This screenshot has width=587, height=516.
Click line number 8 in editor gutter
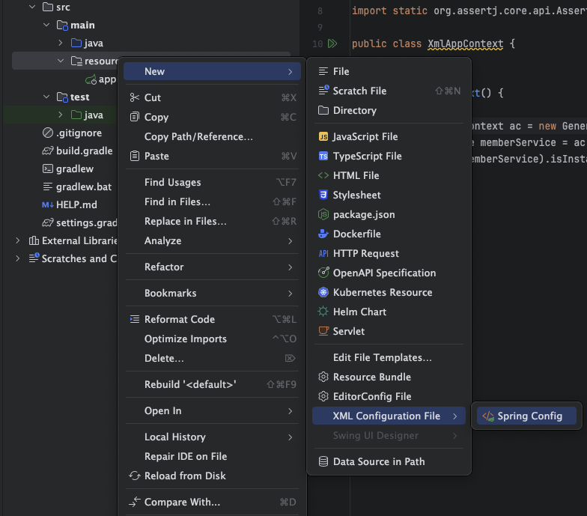320,11
